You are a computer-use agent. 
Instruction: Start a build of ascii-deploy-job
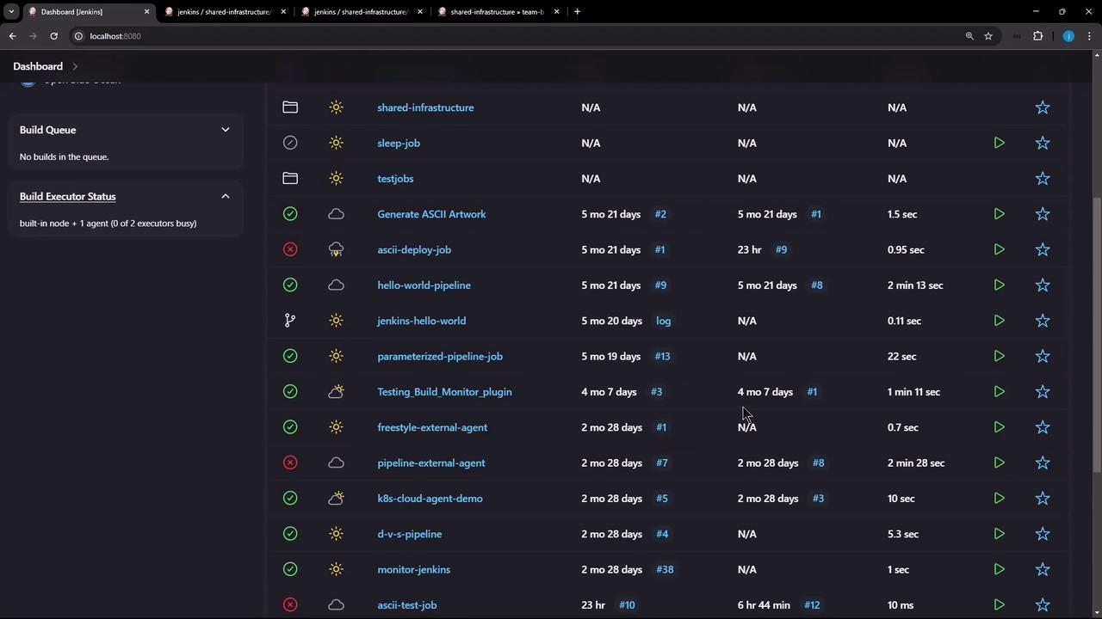click(x=999, y=249)
